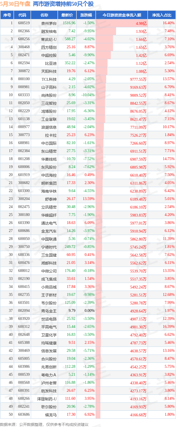Click the stock name 宁德时代
This screenshot has width=176, height=427.
coord(49,247)
